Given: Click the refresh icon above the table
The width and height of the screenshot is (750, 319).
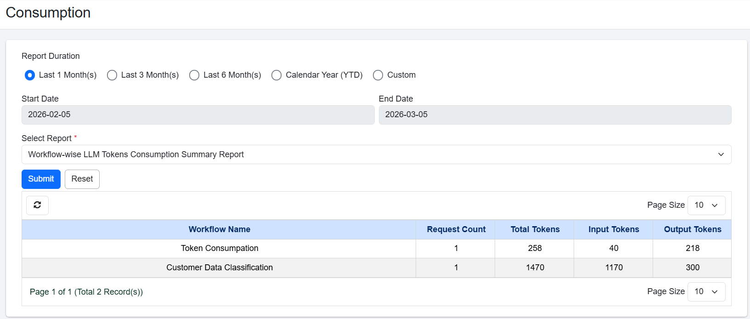Looking at the screenshot, I should click(37, 205).
